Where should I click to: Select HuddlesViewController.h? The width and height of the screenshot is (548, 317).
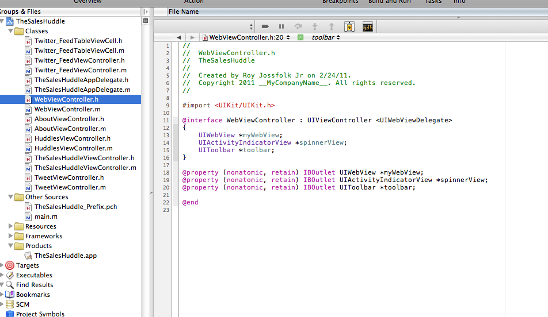[73, 138]
